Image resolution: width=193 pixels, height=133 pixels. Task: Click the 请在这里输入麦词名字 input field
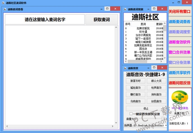coord(45,19)
